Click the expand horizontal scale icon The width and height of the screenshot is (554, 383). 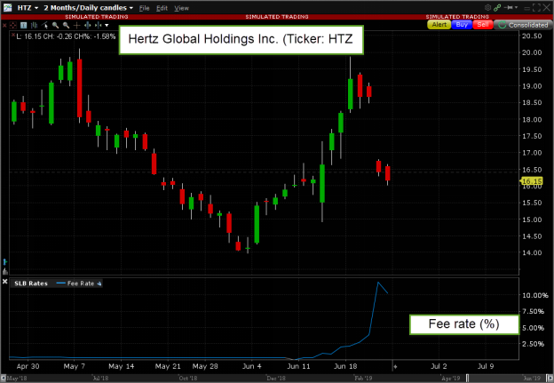[87, 25]
